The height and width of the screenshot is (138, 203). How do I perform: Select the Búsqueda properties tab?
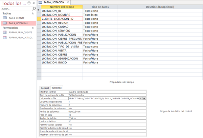(57, 88)
